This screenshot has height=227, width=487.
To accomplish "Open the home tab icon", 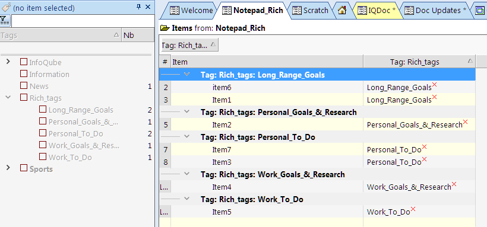I will [x=342, y=11].
